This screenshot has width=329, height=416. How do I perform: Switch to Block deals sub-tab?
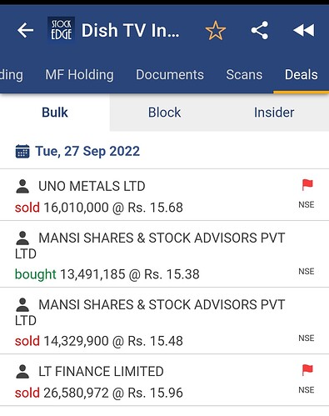pyautogui.click(x=164, y=113)
